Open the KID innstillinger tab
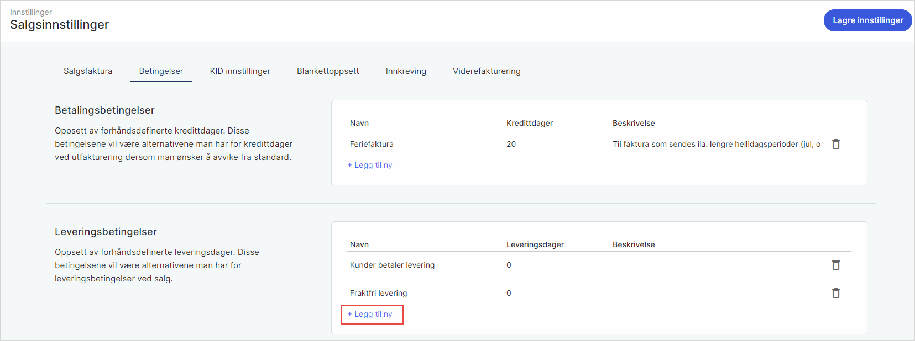Viewport: 915px width, 341px height. [x=240, y=71]
